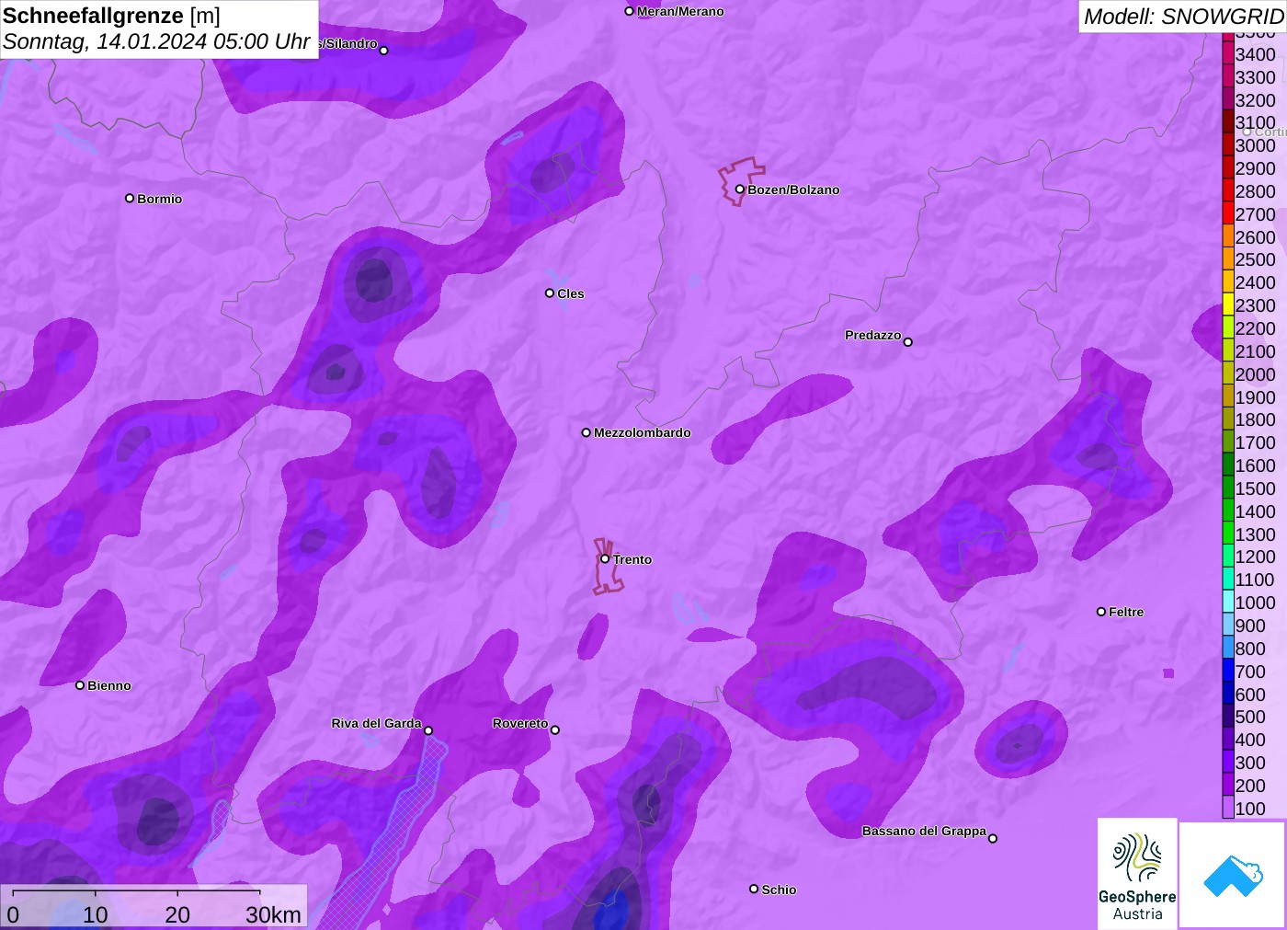This screenshot has width=1287, height=930.
Task: Click the Riva del Garda label text
Action: 376,723
